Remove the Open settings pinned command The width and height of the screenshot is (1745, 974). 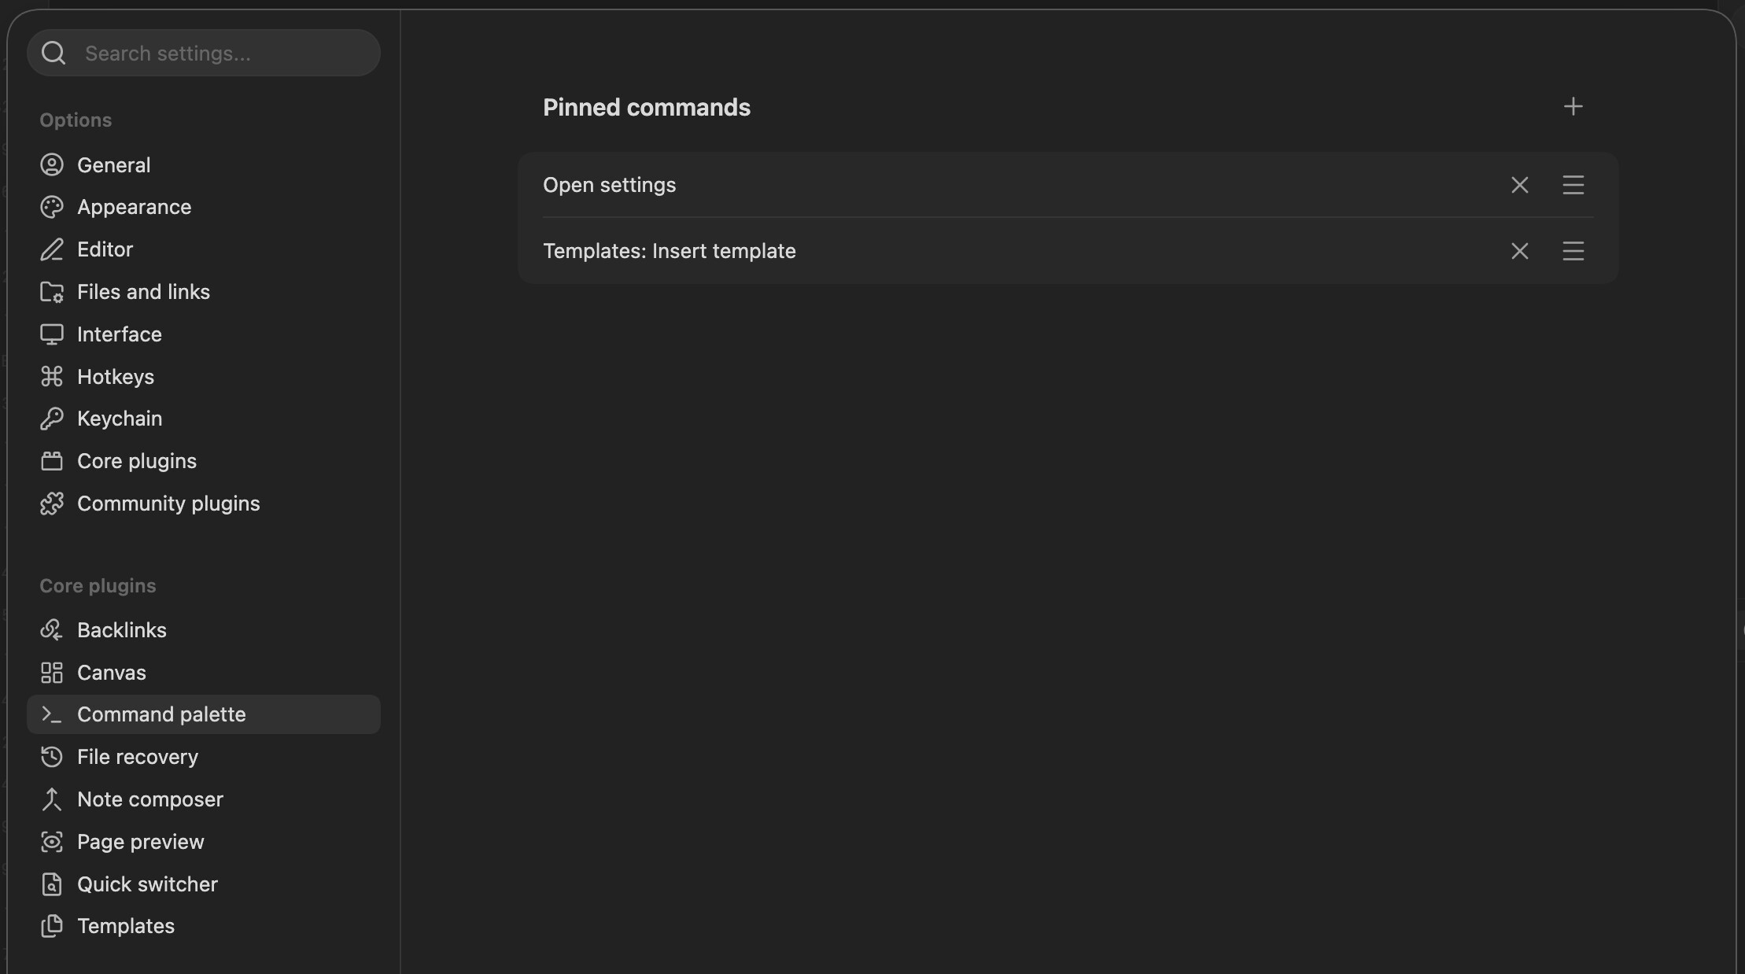(1519, 185)
